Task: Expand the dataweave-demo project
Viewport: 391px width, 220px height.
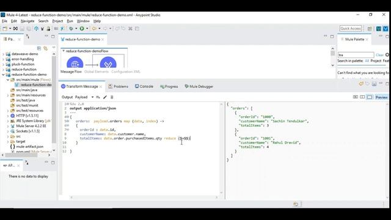Action: 3,54
